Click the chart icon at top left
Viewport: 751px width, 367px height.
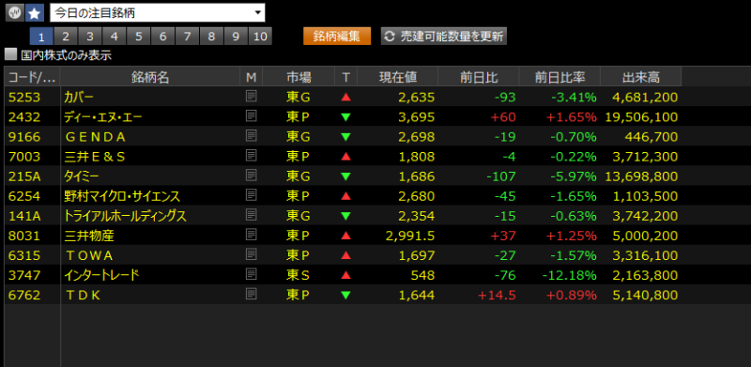[14, 13]
